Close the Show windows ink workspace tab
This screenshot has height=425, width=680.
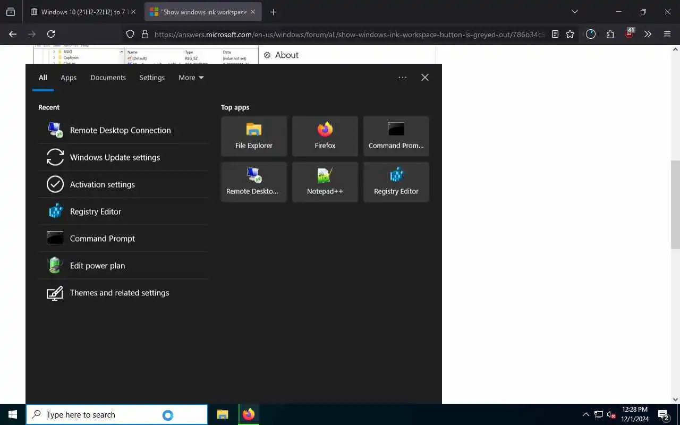tap(253, 12)
